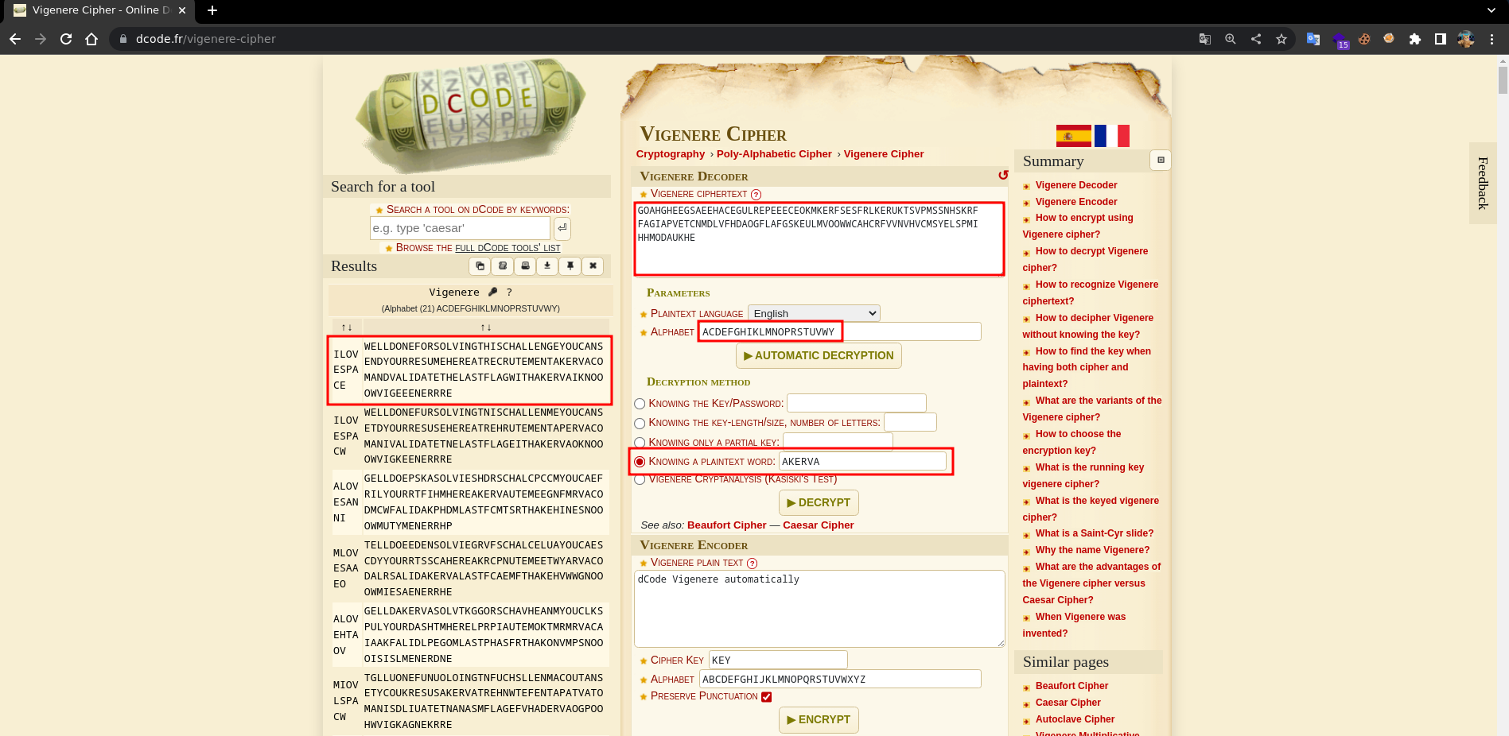
Task: Go to the browser home page icon
Action: click(x=91, y=39)
